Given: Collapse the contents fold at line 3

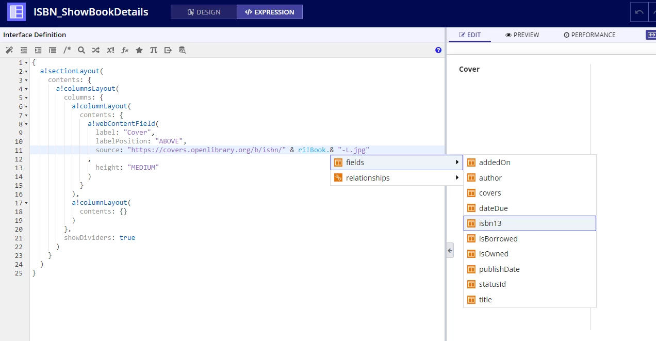Looking at the screenshot, I should [26, 80].
